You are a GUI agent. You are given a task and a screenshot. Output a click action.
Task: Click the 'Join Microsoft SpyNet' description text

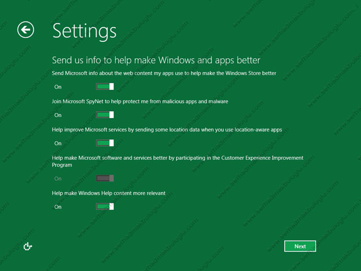[140, 102]
